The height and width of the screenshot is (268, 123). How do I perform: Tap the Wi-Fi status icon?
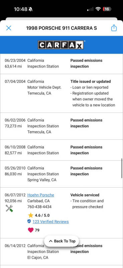pos(98,9)
